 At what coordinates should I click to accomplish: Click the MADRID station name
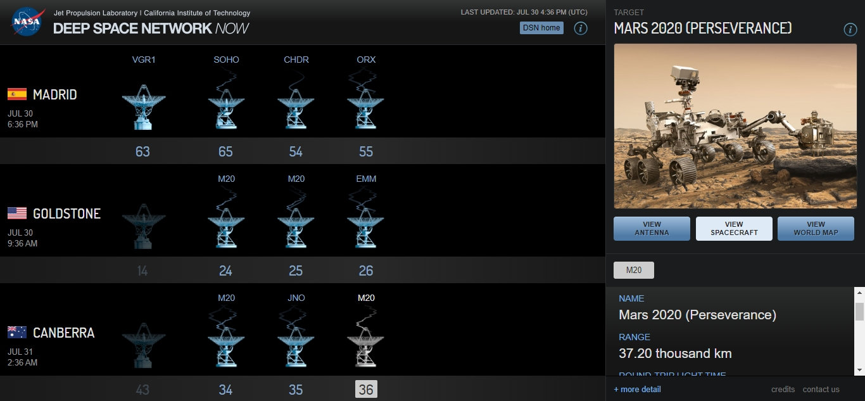click(55, 95)
